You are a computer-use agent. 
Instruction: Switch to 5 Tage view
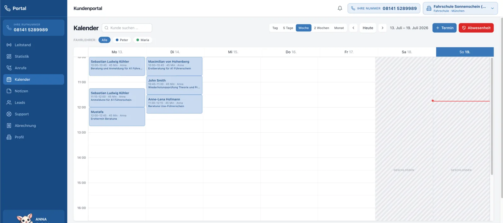(x=288, y=28)
